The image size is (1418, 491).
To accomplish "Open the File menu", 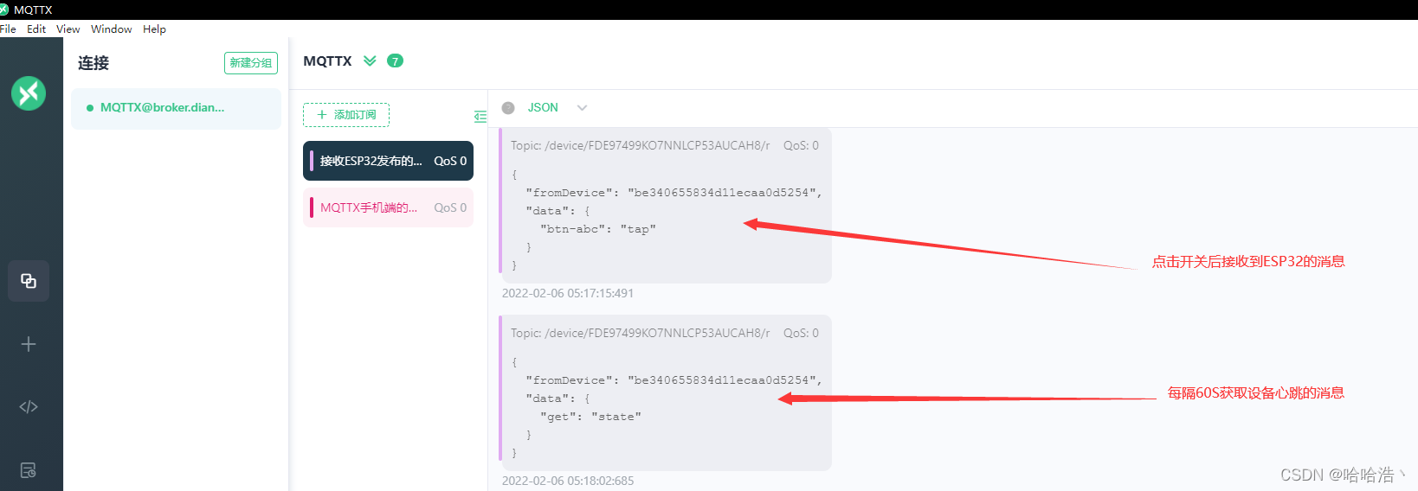I will point(8,29).
